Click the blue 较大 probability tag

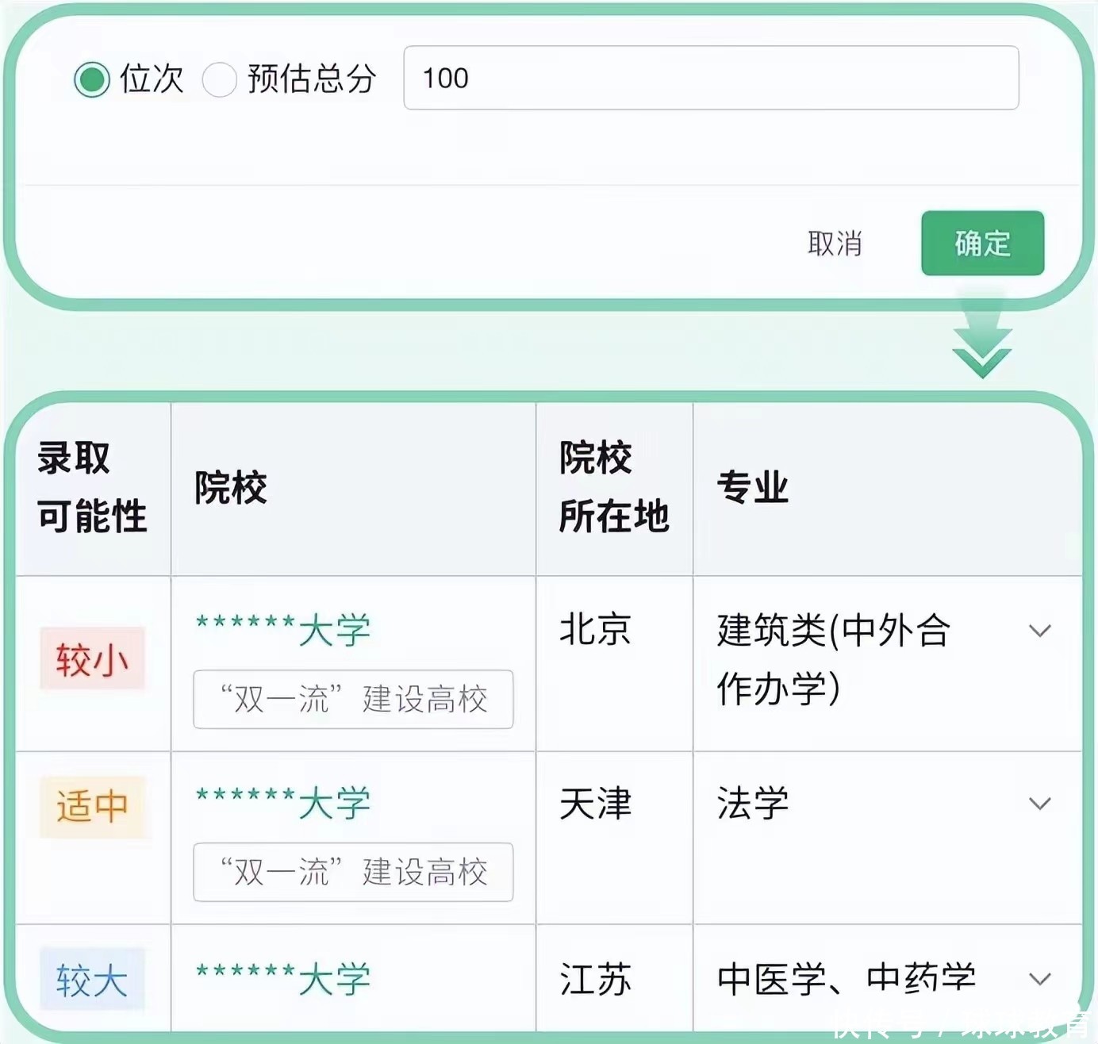[92, 980]
